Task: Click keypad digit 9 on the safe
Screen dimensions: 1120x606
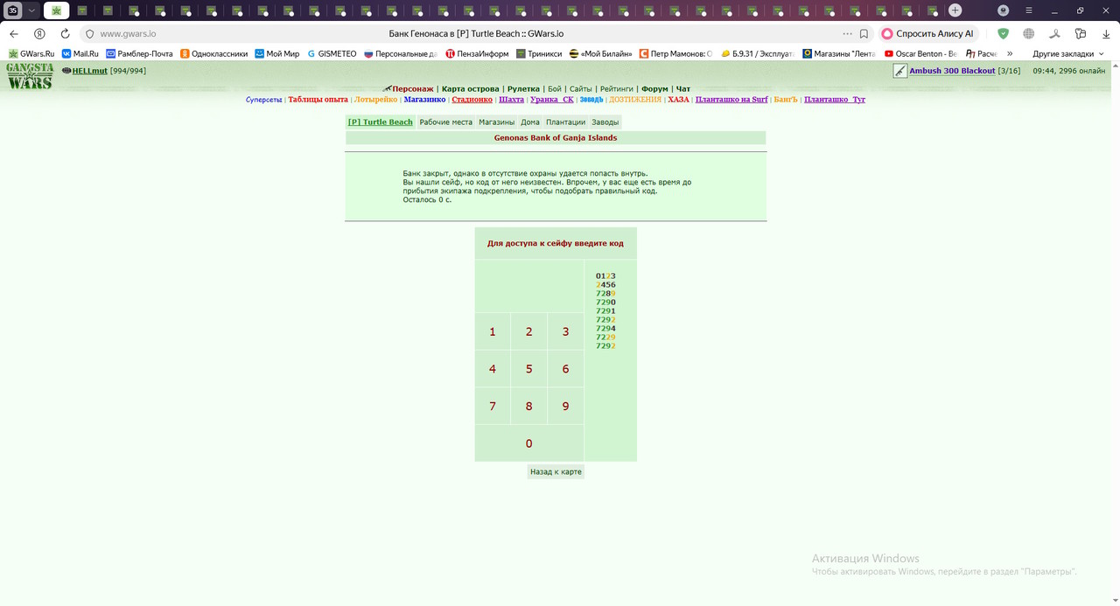Action: click(565, 406)
